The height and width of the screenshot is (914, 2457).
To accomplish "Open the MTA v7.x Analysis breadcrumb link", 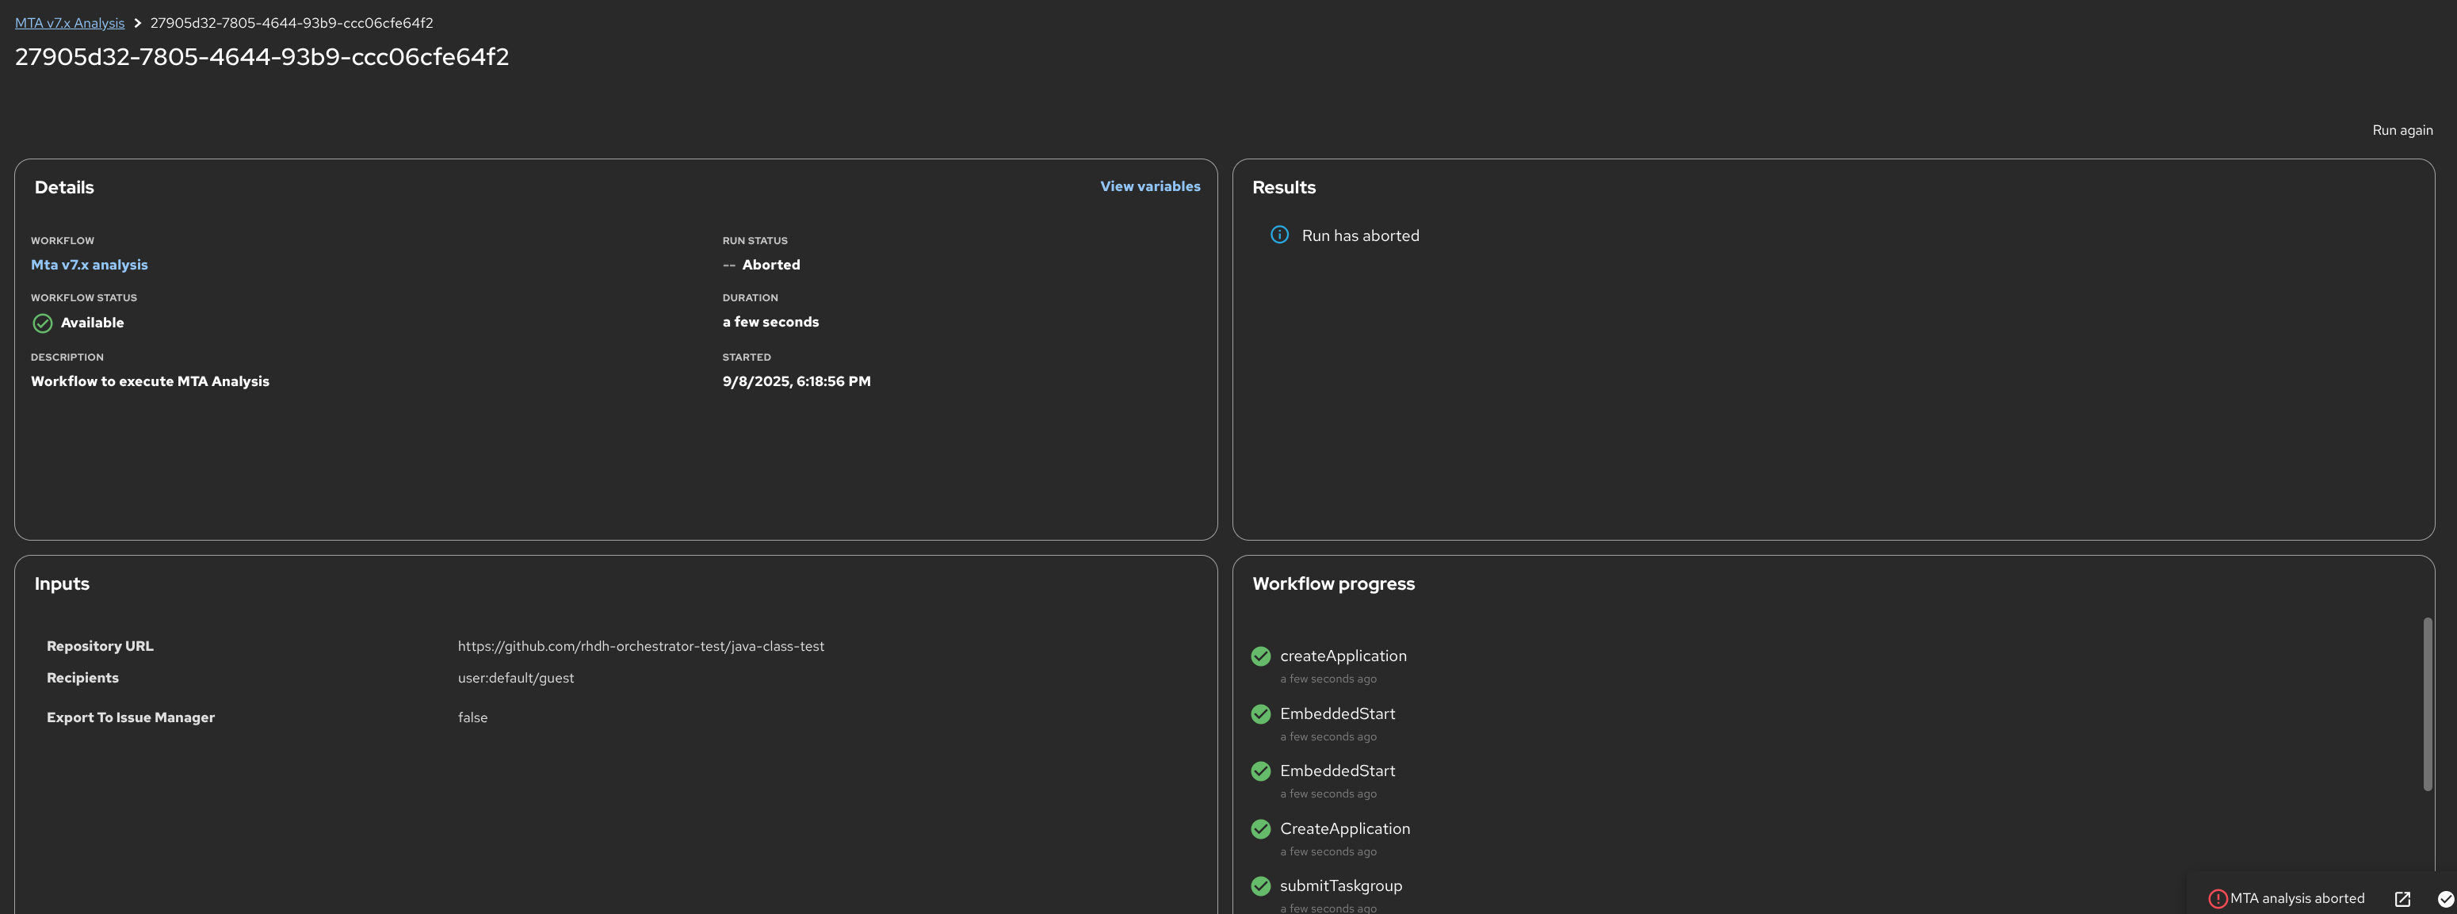I will point(70,23).
